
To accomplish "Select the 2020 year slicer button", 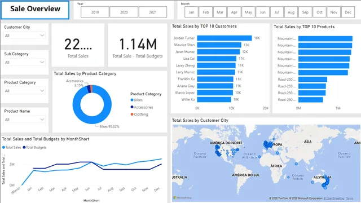I will 124,12.
